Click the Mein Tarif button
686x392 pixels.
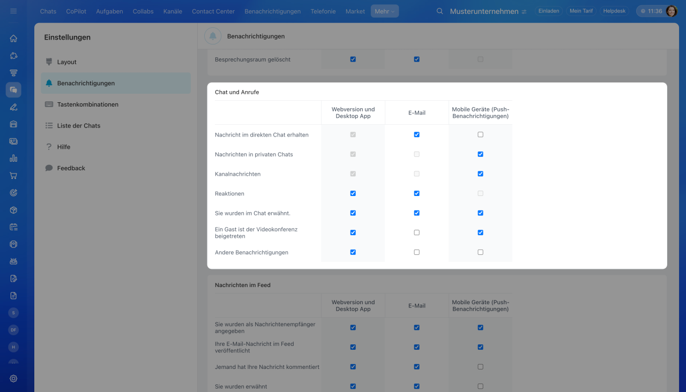pyautogui.click(x=580, y=11)
